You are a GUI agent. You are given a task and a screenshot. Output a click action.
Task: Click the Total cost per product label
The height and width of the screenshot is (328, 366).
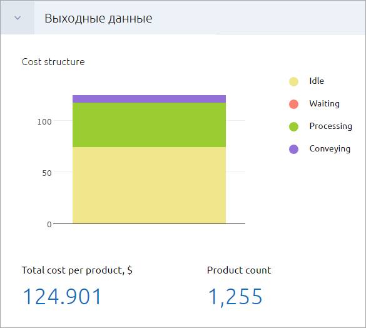coord(77,270)
